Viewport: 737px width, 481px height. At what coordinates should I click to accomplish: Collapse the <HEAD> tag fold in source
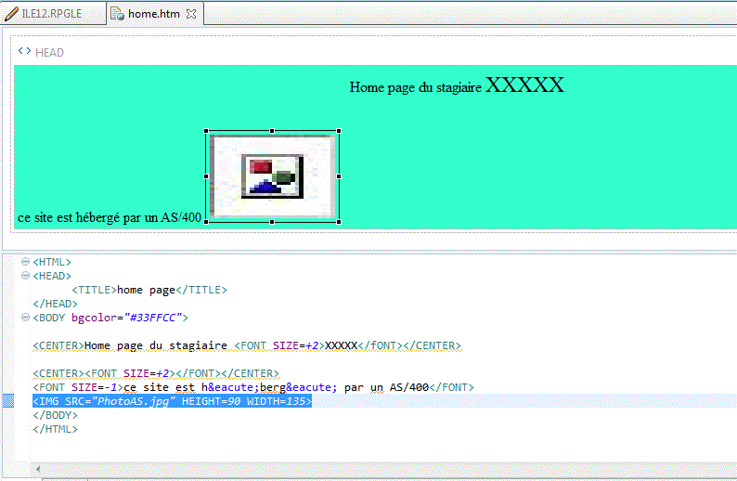pyautogui.click(x=25, y=275)
